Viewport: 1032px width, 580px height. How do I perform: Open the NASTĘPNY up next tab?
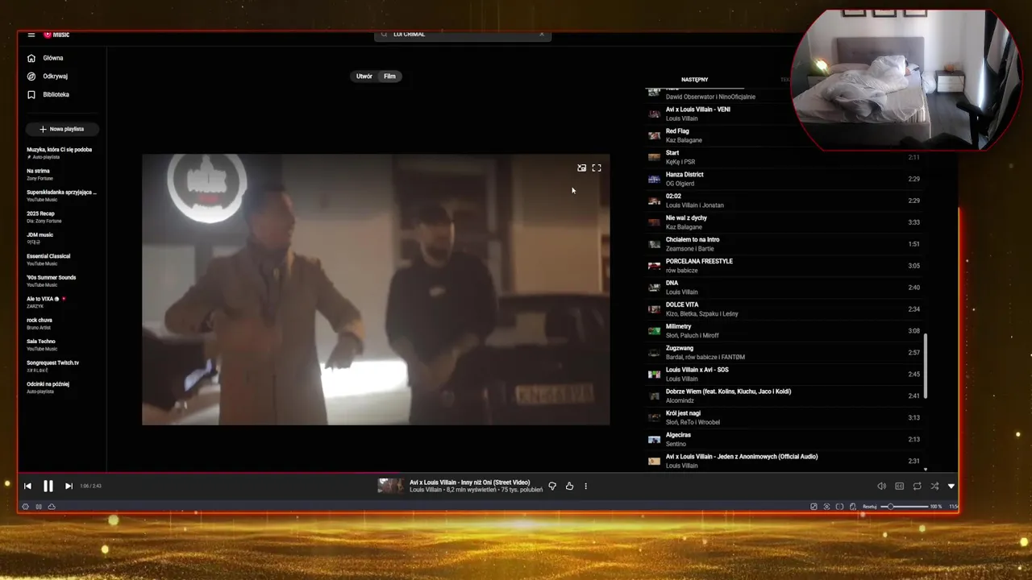pyautogui.click(x=694, y=80)
